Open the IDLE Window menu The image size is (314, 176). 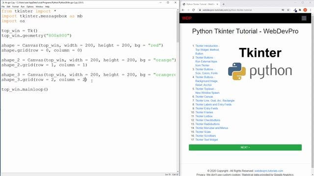click(x=39, y=6)
